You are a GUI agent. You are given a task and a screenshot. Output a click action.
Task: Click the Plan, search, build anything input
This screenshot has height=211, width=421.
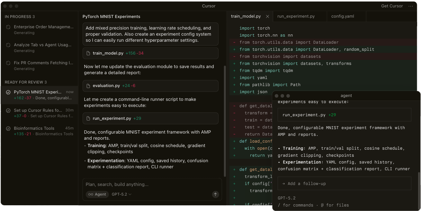point(152,184)
